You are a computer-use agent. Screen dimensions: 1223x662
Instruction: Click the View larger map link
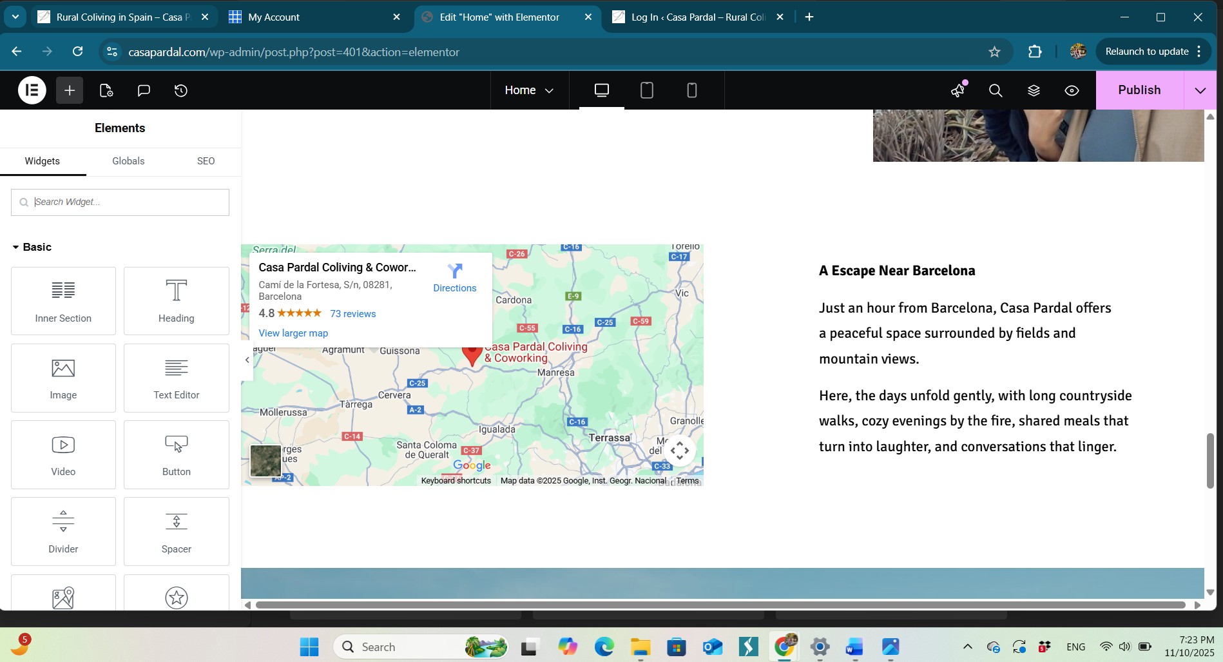(293, 333)
